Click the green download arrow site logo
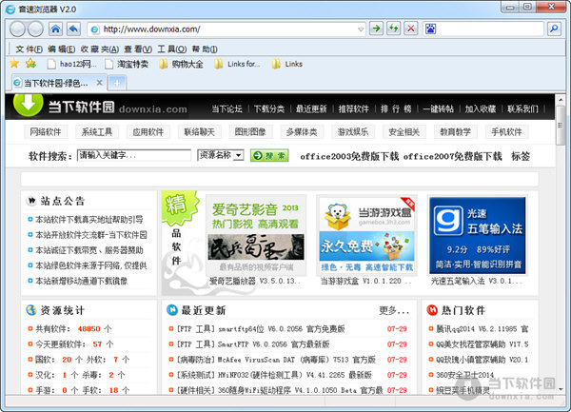 (x=28, y=104)
